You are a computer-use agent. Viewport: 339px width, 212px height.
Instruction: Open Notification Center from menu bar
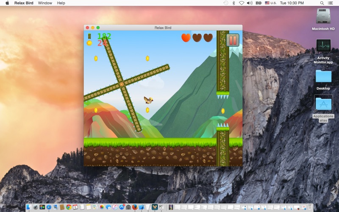coord(331,3)
